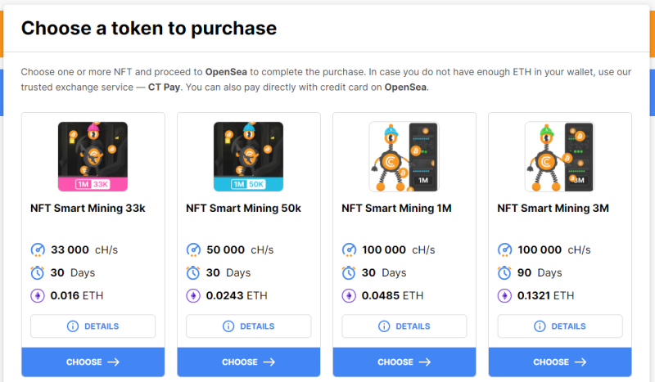Choose the NFT Smart Mining 33k token

point(93,362)
